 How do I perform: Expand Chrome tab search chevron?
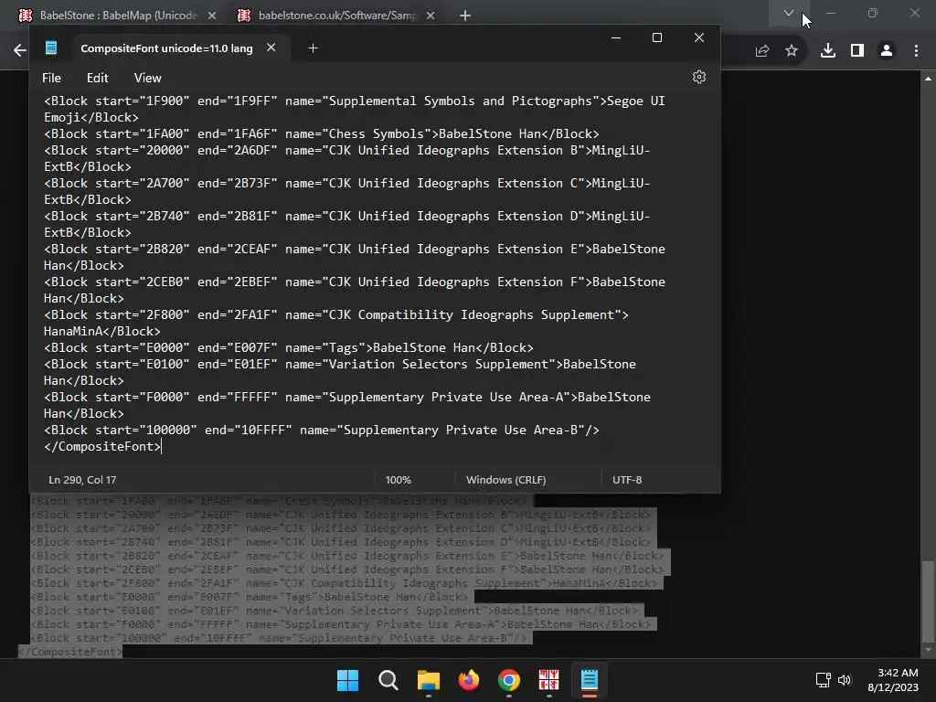(x=789, y=13)
